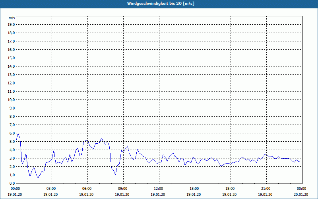
Task: Select the 06:00 time label
Action: (x=87, y=189)
